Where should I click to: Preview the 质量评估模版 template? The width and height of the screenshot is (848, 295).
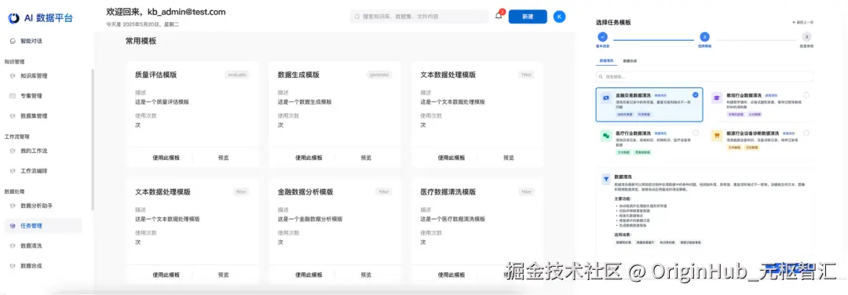223,158
